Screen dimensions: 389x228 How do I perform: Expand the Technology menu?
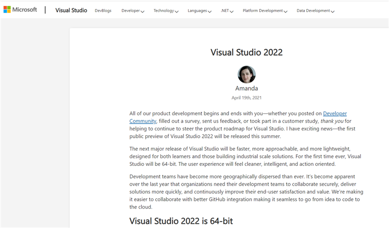[x=166, y=11]
